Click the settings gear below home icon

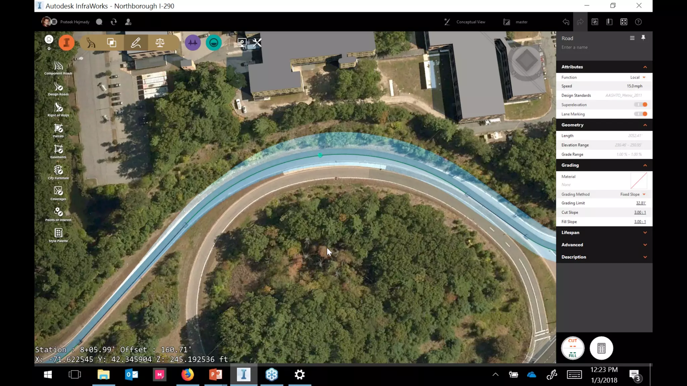point(49,49)
